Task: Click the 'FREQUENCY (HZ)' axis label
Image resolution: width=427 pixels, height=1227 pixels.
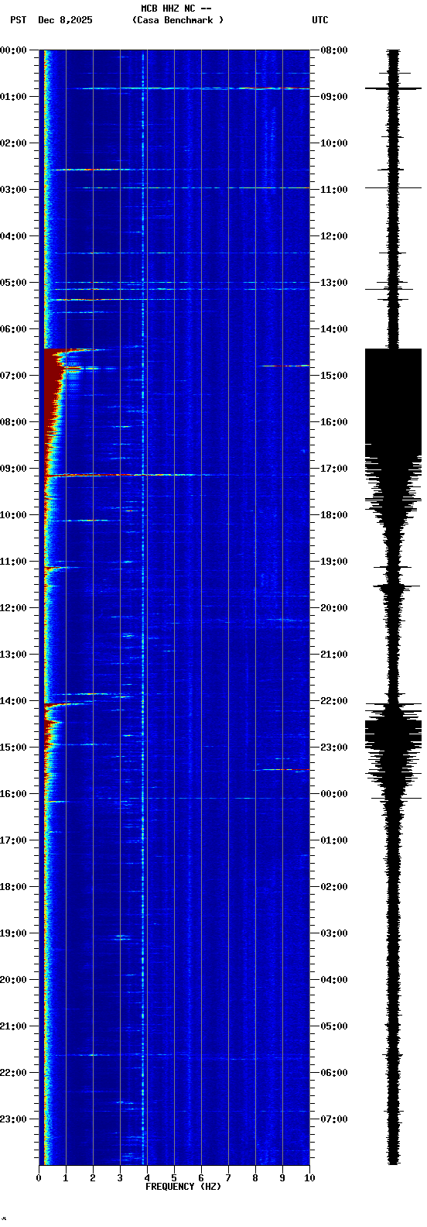Action: click(x=183, y=1187)
